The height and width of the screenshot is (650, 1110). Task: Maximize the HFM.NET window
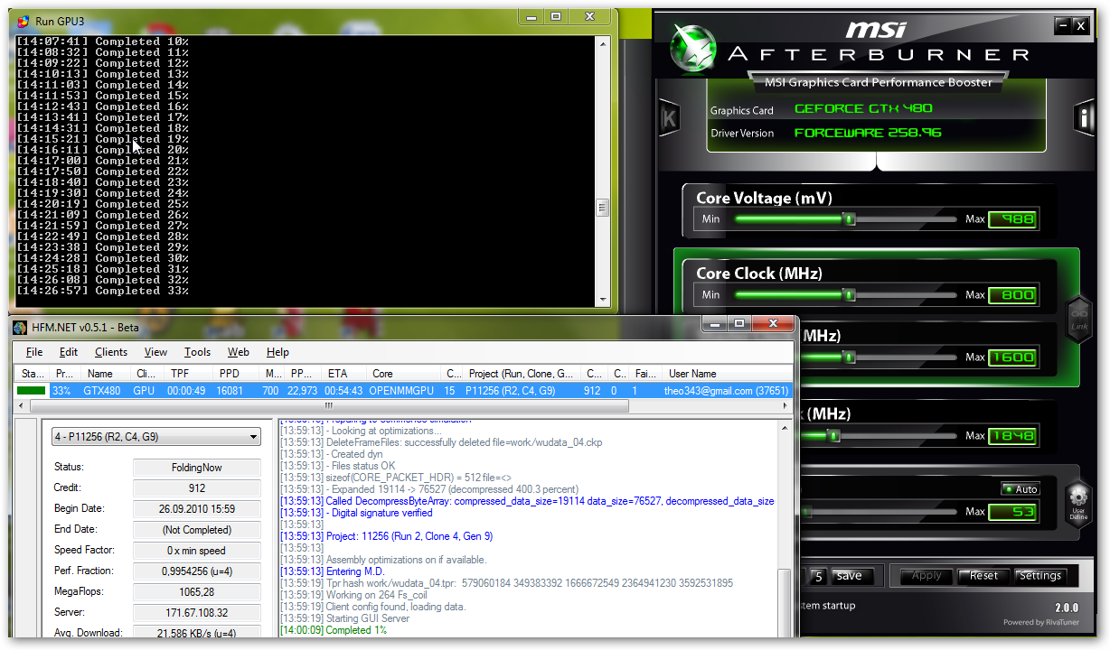pos(739,323)
